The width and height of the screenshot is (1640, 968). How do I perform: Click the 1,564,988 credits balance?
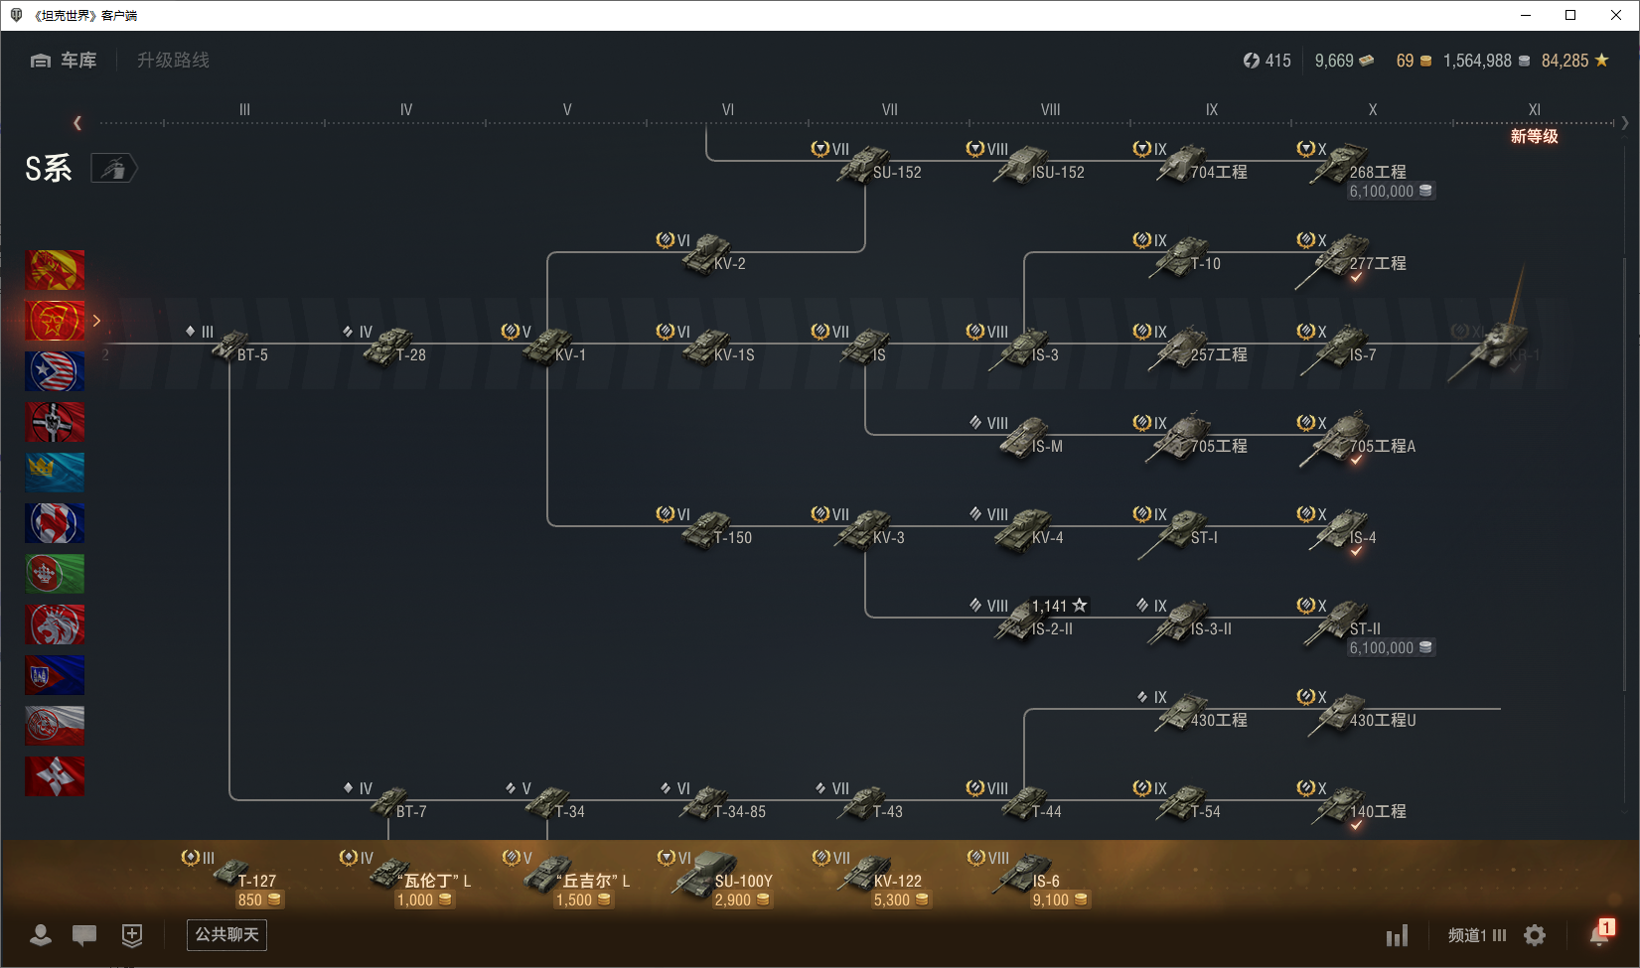click(x=1486, y=61)
